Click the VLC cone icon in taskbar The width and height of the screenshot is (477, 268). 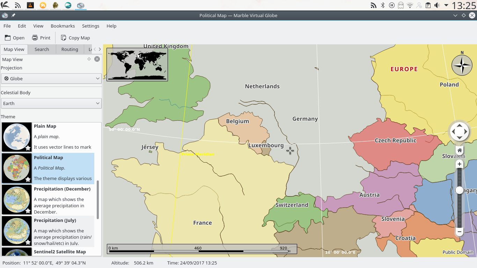30,5
